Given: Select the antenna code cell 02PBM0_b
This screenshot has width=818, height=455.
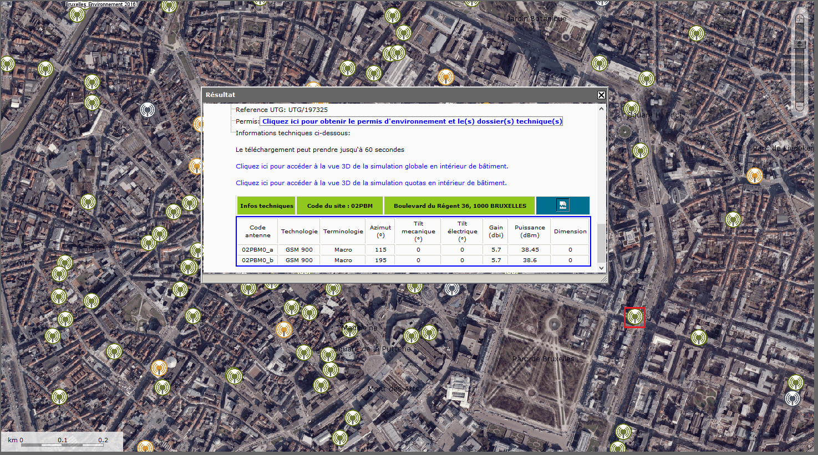Looking at the screenshot, I should (x=257, y=260).
